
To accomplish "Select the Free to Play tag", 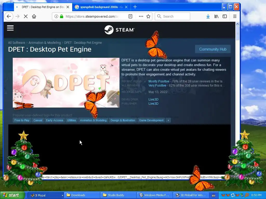I will coord(22,120).
